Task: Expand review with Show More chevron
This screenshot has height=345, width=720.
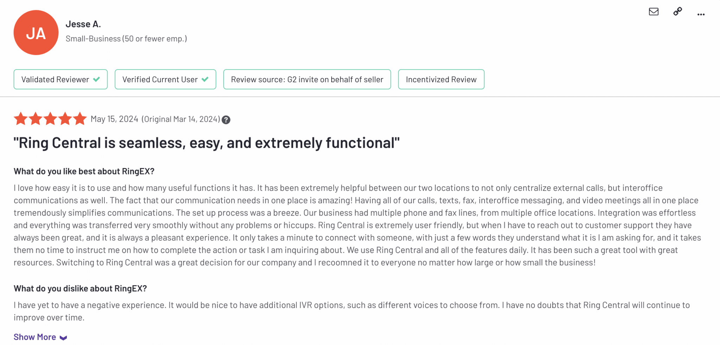Action: pyautogui.click(x=63, y=338)
